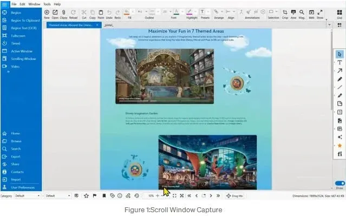The image size is (346, 216).
Task: Select the pencil tool
Action: [340, 79]
